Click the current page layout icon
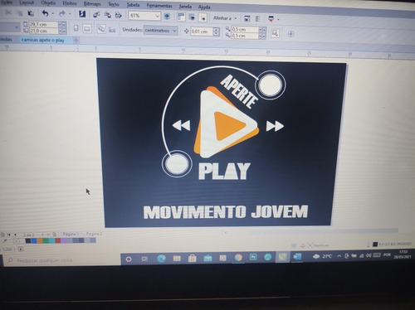Image resolution: width=415 pixels, height=310 pixels. [112, 30]
